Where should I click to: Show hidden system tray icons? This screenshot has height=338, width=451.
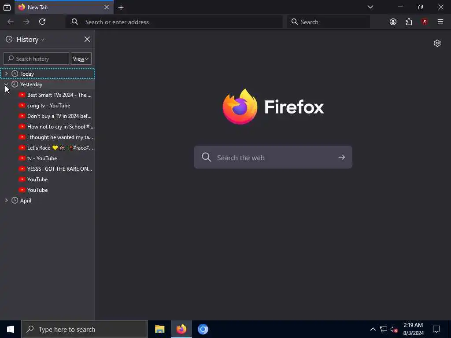[x=373, y=329]
